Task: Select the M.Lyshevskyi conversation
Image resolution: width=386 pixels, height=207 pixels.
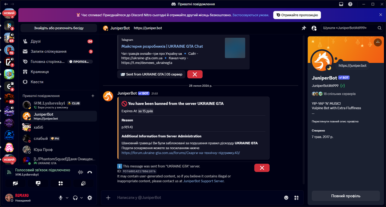Action: (59, 105)
